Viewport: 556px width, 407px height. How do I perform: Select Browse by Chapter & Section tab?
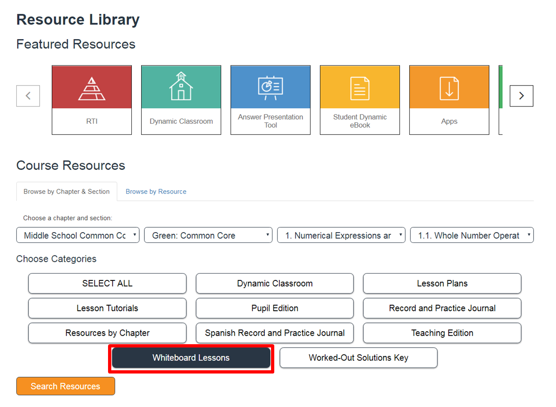67,192
